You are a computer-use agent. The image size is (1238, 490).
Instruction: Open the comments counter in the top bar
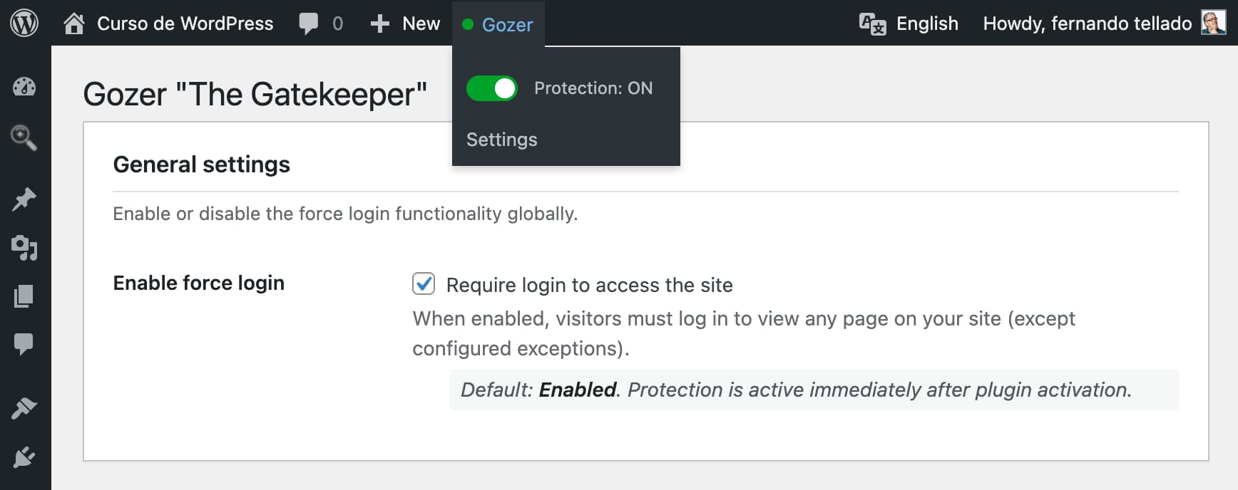point(319,23)
